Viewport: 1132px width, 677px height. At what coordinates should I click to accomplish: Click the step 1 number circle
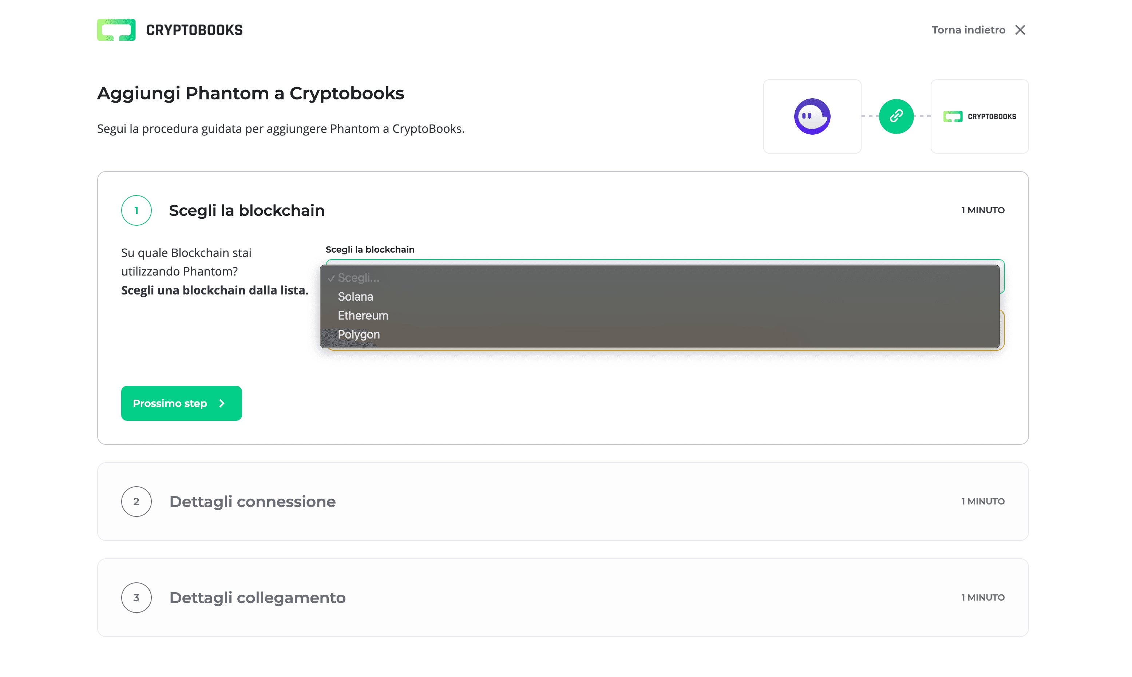click(x=136, y=210)
